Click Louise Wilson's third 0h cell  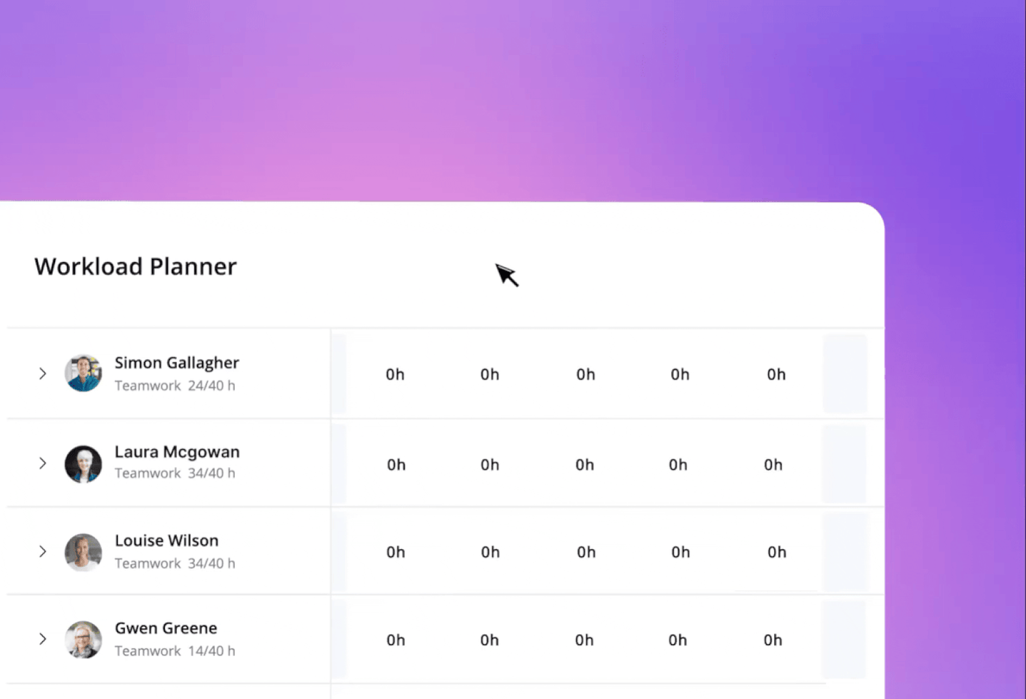click(585, 552)
